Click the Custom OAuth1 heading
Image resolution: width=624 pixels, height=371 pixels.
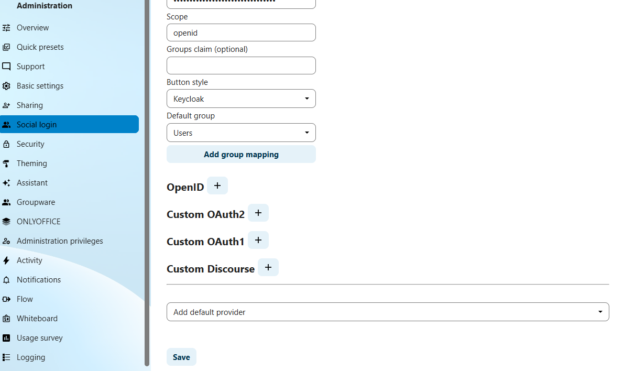[205, 242]
